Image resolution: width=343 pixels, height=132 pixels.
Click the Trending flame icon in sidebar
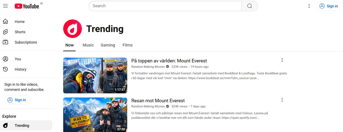(x=5, y=125)
